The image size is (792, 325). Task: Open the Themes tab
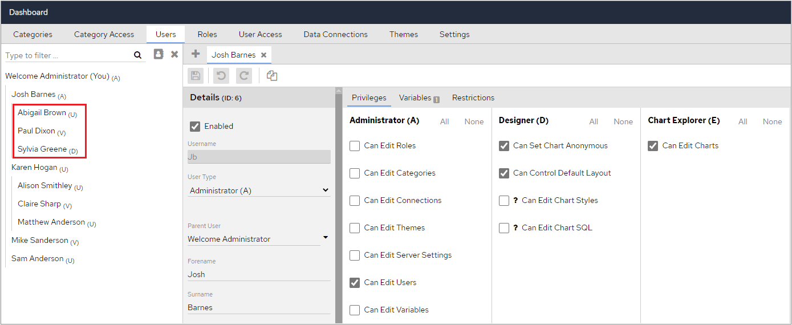404,34
